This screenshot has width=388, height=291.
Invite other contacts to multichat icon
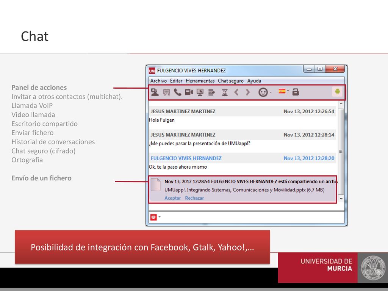click(155, 92)
